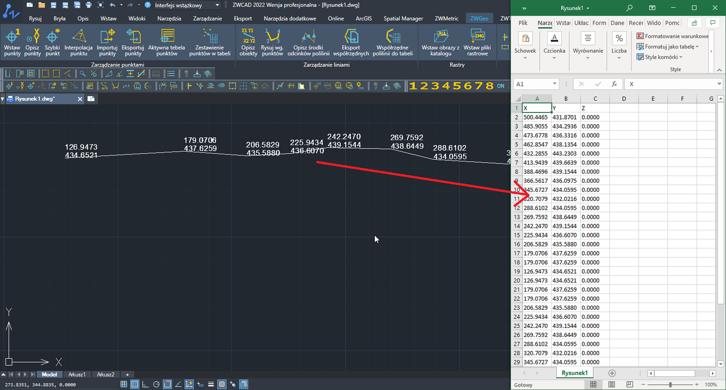Screen dimensions: 726x390
Task: Adjust the Excel zoom slider
Action: (x=671, y=385)
